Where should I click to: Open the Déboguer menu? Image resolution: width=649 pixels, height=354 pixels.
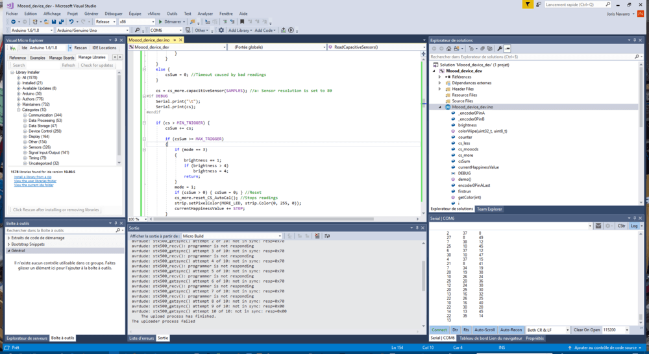[114, 14]
